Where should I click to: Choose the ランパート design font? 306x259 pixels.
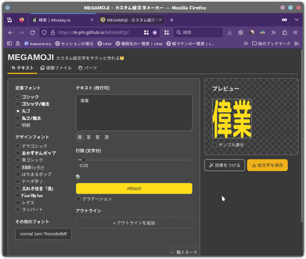[18, 210]
